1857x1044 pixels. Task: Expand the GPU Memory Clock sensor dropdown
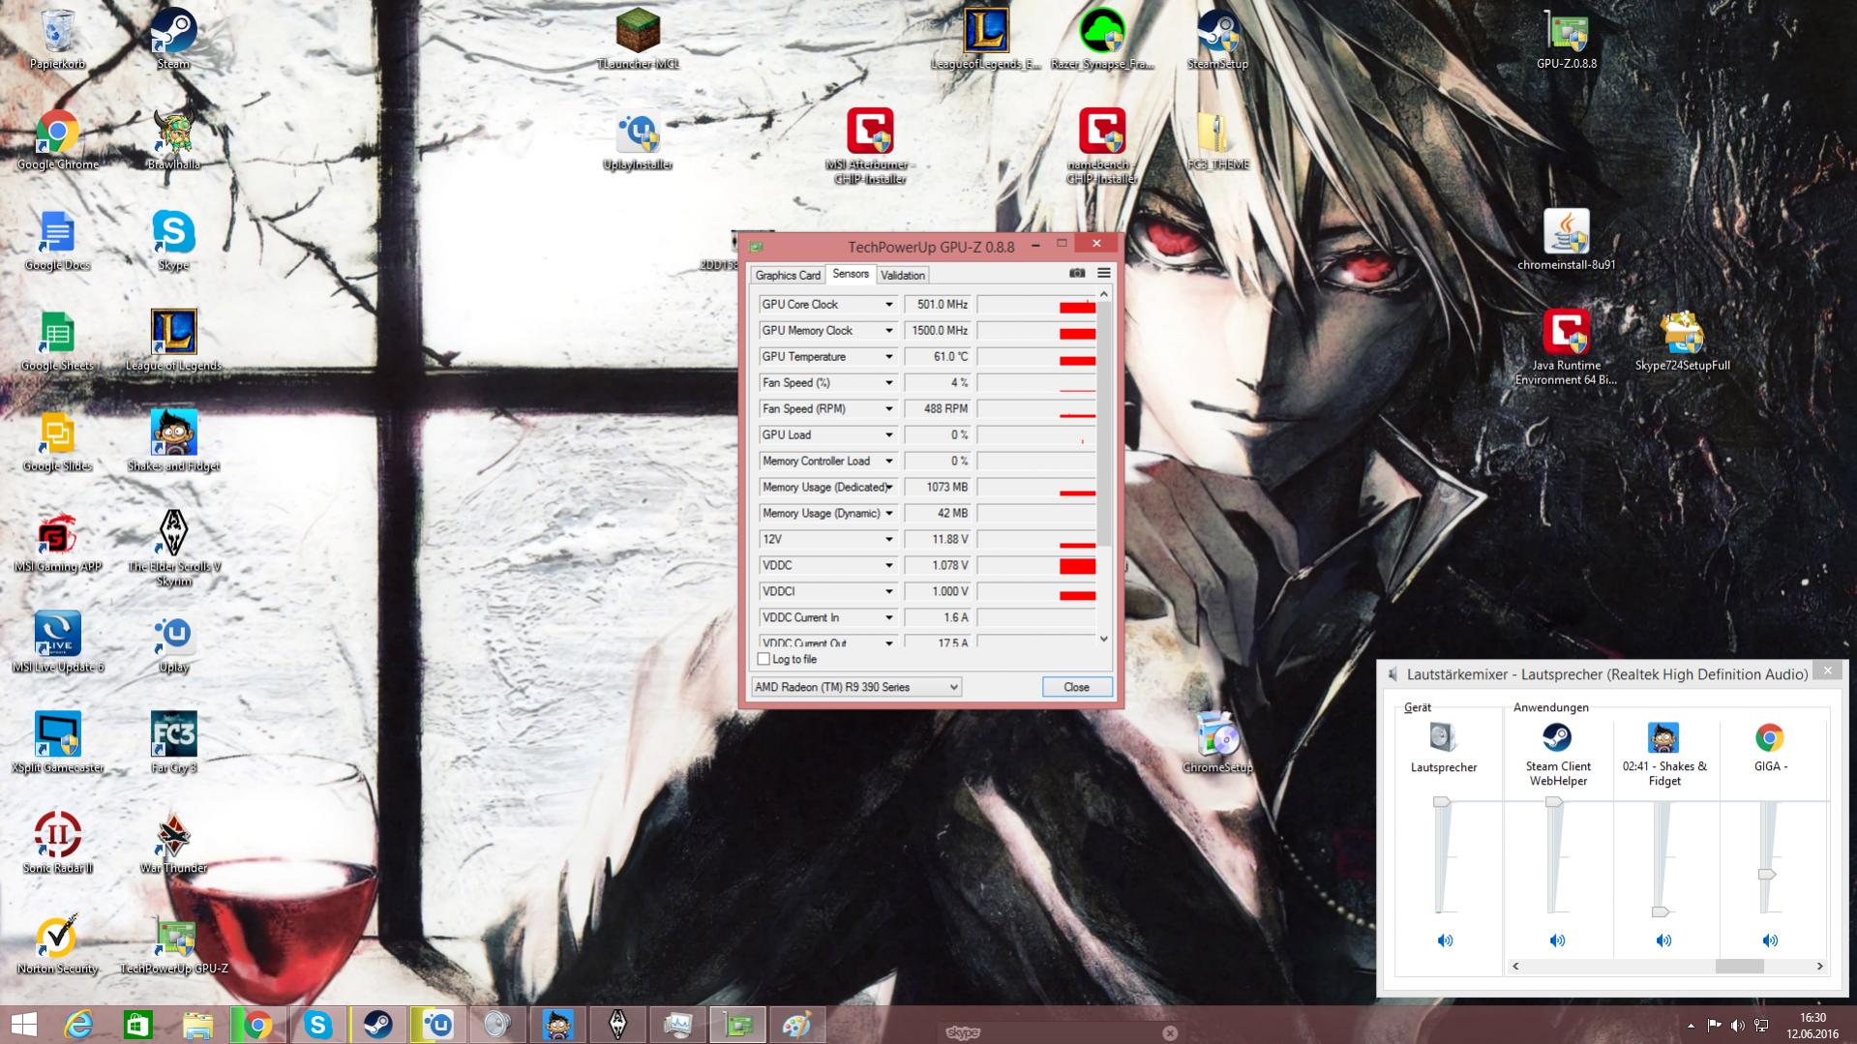coord(888,331)
